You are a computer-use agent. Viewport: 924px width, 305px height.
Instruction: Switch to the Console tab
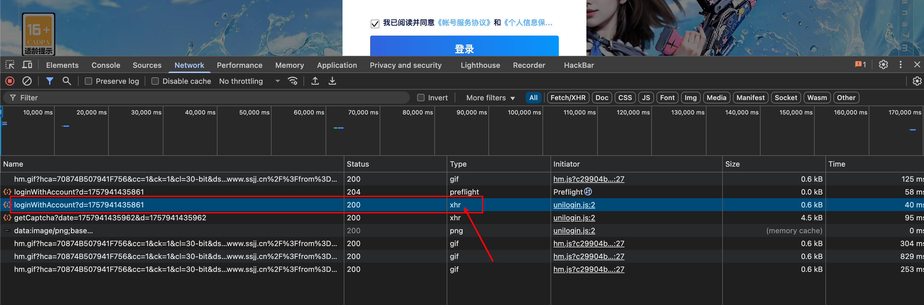106,65
